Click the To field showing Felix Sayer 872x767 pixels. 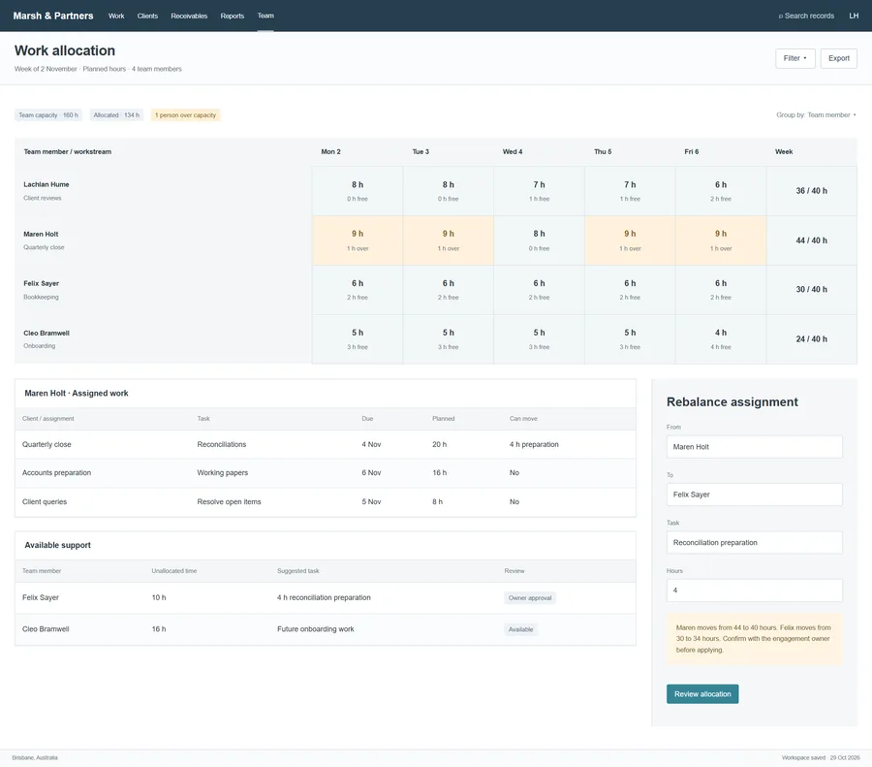click(x=754, y=495)
